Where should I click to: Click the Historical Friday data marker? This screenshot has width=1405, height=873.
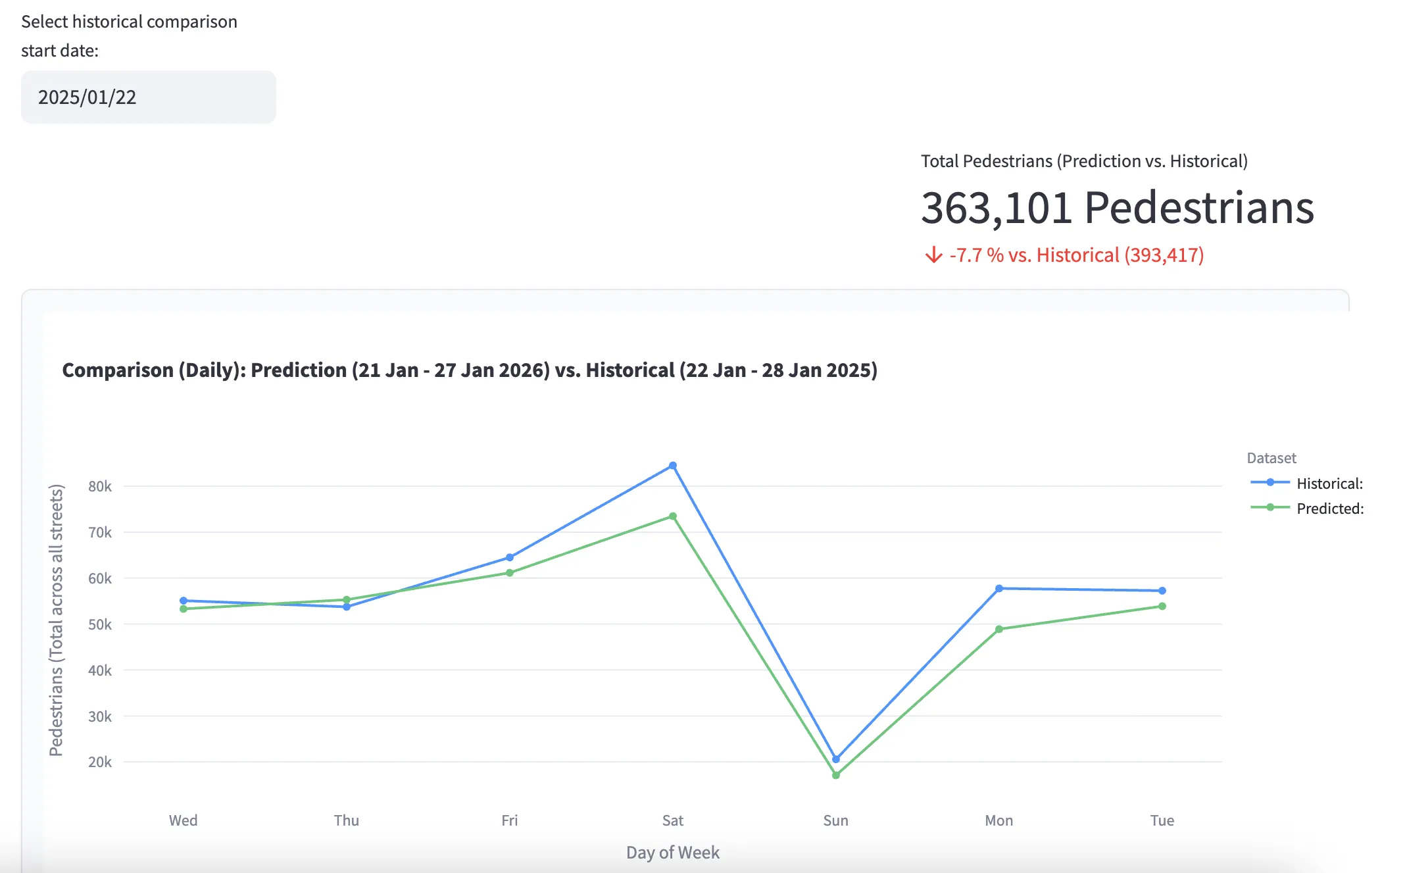[510, 557]
